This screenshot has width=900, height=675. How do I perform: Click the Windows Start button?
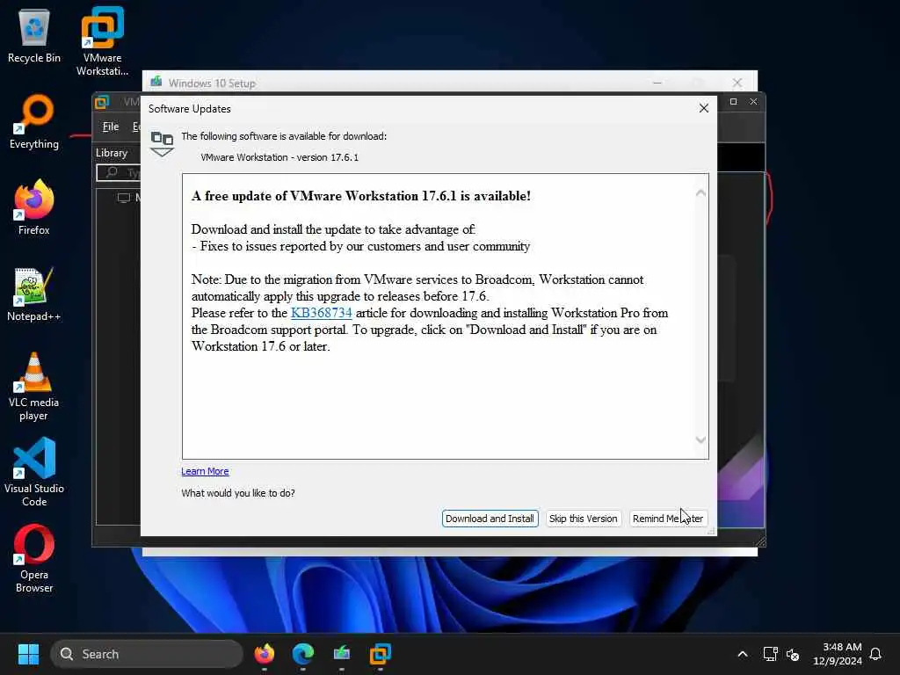(28, 654)
